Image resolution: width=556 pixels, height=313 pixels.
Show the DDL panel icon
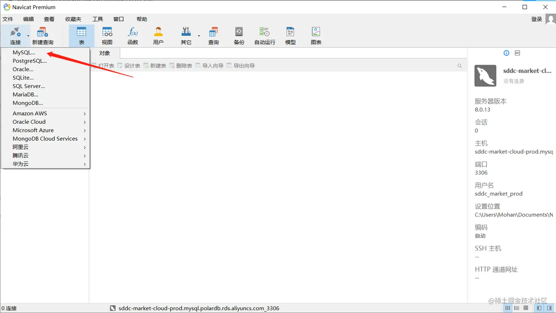coord(517,53)
